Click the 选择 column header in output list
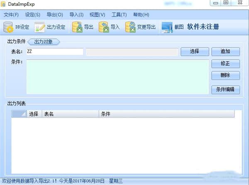 pyautogui.click(x=34, y=114)
